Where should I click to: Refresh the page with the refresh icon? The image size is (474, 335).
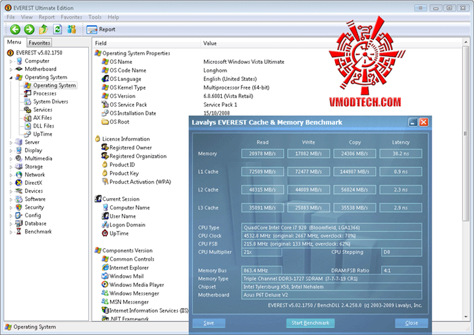[57, 30]
